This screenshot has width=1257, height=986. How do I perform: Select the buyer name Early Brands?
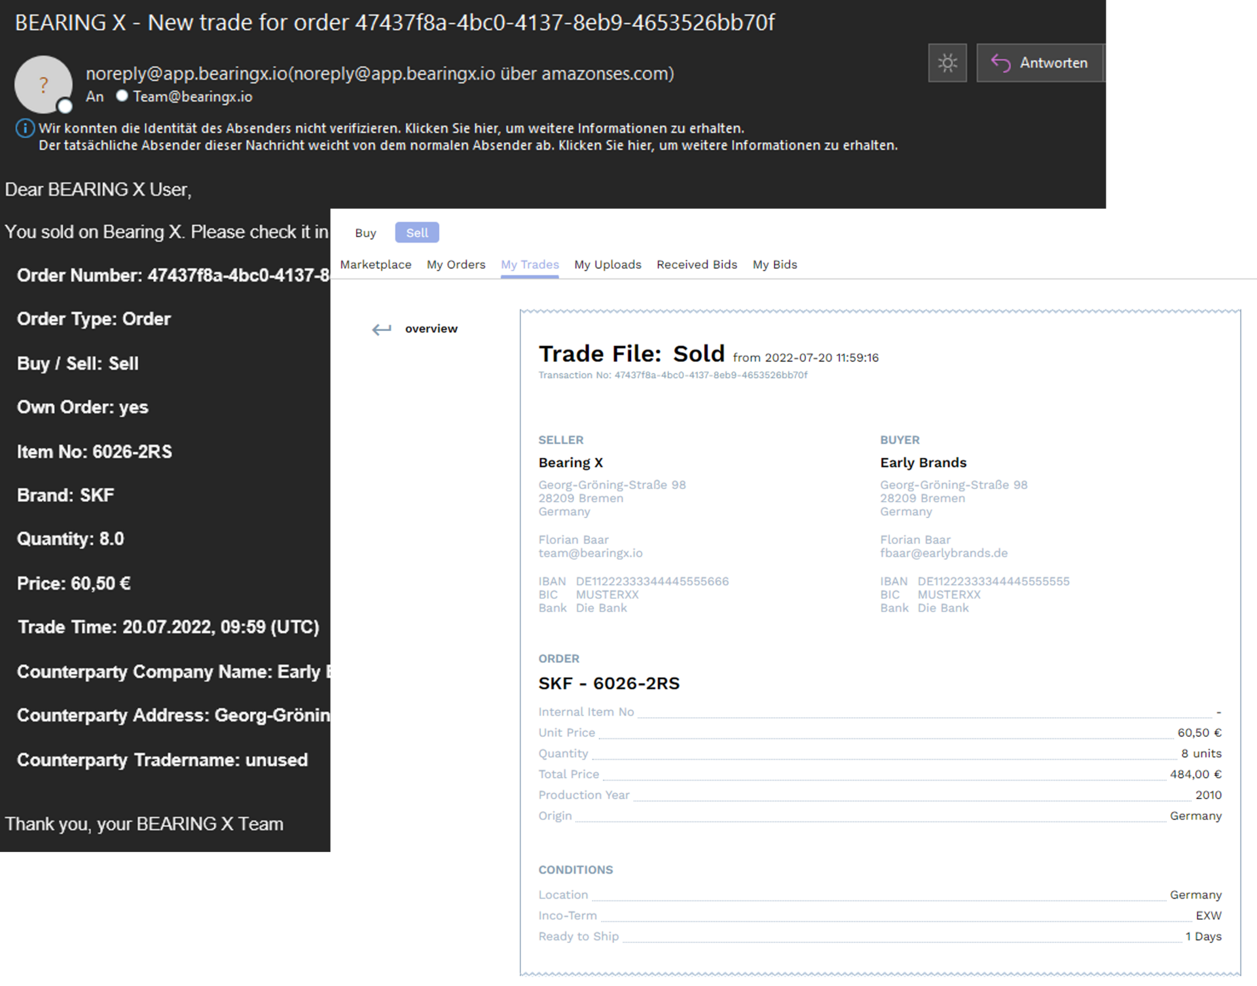[923, 463]
